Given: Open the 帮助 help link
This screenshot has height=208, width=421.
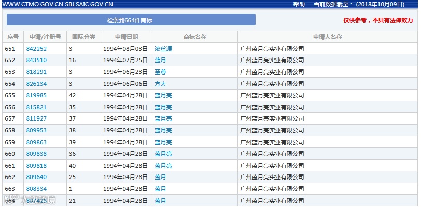Looking at the screenshot, I should (x=299, y=4).
